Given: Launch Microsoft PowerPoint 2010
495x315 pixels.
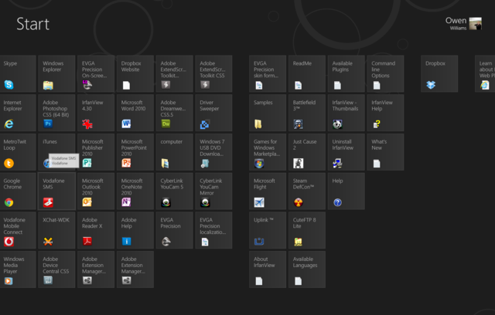Looking at the screenshot, I should [135, 152].
